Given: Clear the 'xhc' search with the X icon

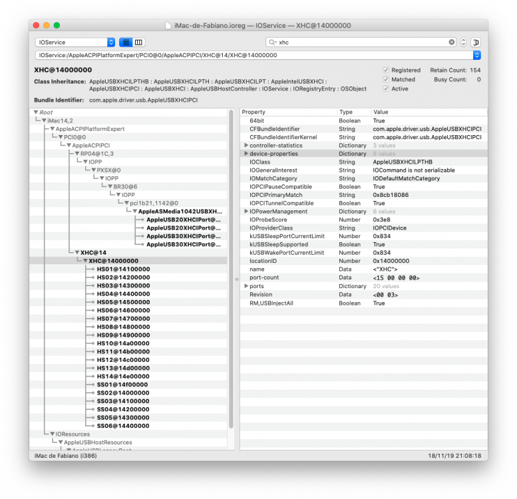Looking at the screenshot, I should (x=451, y=42).
